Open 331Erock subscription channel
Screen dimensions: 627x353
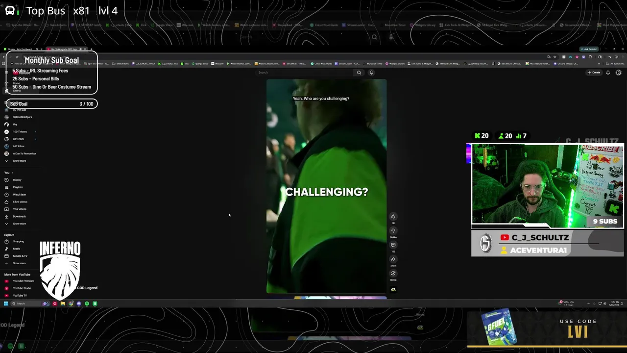[20, 139]
